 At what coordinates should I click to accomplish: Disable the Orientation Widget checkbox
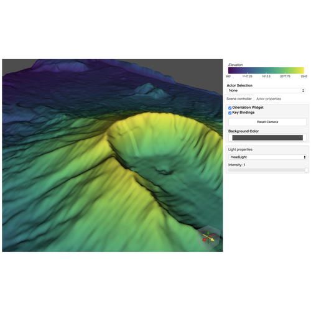pyautogui.click(x=230, y=108)
